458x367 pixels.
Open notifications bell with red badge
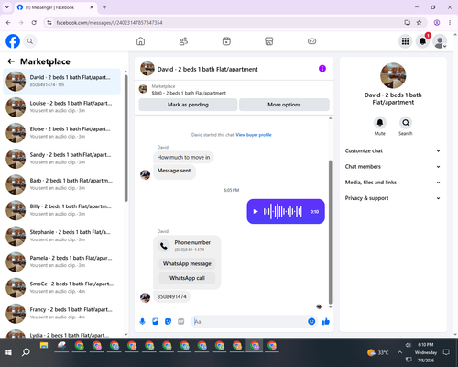point(422,41)
